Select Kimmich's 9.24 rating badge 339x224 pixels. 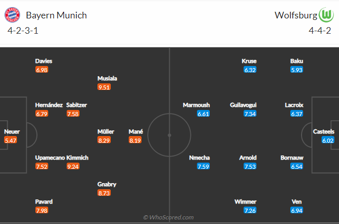(x=73, y=166)
